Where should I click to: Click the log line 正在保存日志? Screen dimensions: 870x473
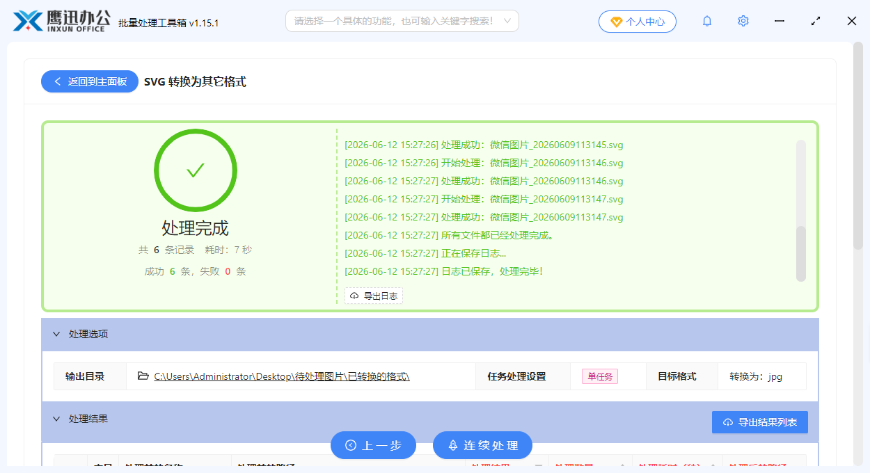coord(425,253)
